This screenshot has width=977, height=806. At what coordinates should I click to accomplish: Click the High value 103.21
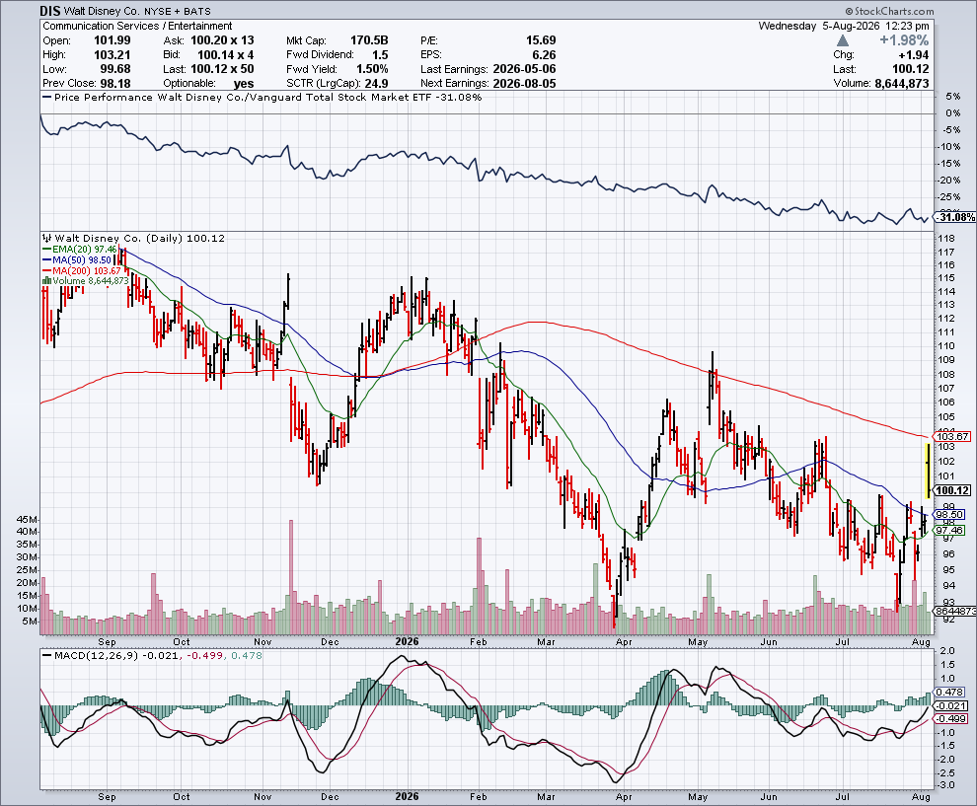[113, 55]
